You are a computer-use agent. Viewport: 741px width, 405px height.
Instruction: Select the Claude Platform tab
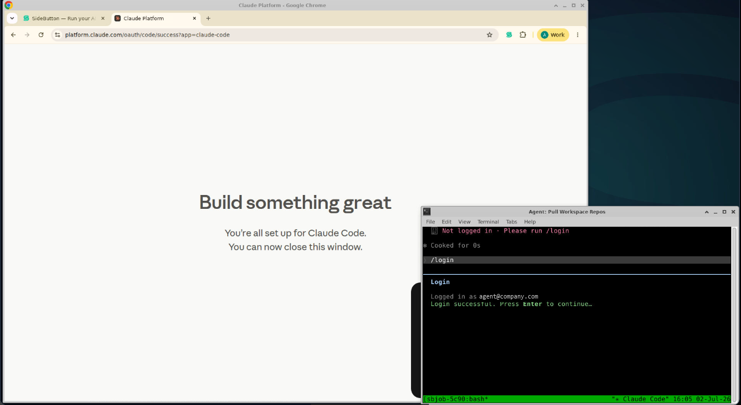155,19
